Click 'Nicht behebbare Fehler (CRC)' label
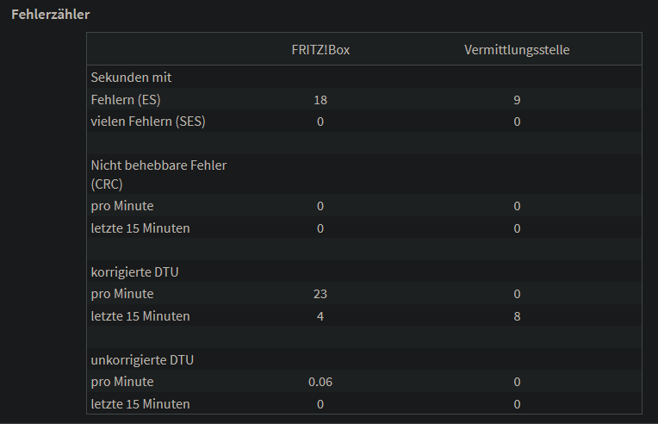Screen dimensions: 658x424 click(158, 175)
